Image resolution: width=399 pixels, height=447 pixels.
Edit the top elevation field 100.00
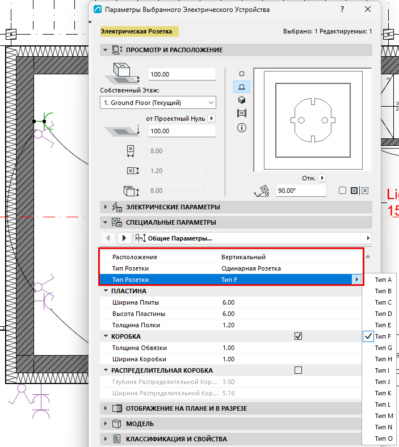[x=182, y=74]
